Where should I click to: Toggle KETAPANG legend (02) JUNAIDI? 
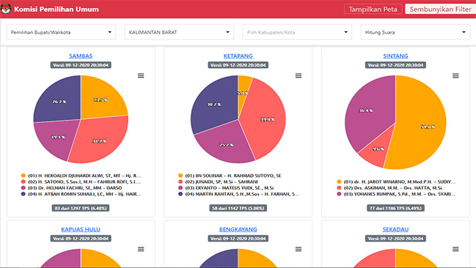218,182
